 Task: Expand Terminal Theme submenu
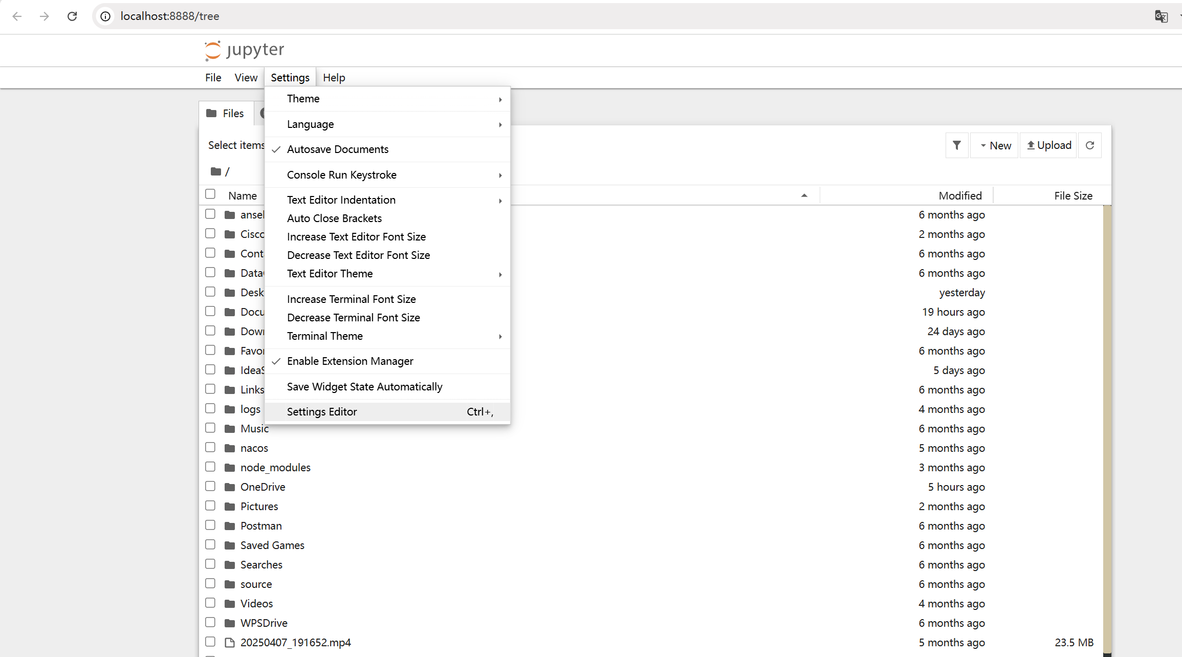[387, 336]
